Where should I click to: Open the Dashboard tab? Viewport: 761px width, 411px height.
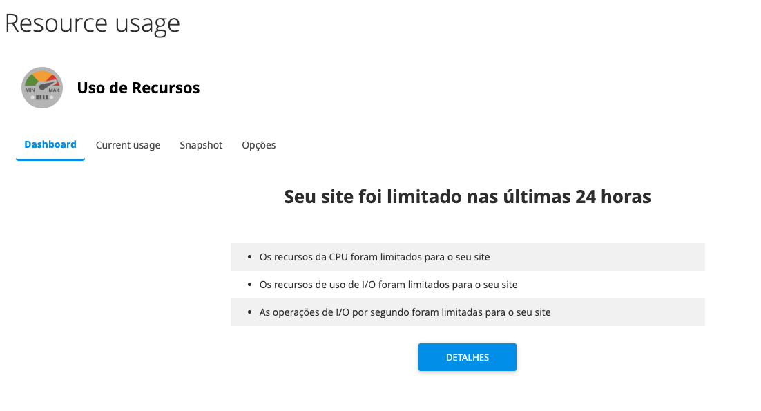tap(50, 144)
